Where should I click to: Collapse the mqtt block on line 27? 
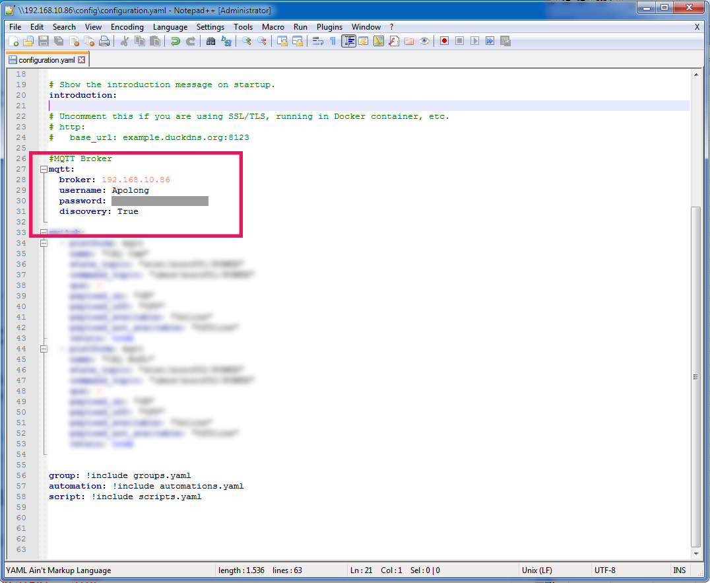click(x=44, y=169)
